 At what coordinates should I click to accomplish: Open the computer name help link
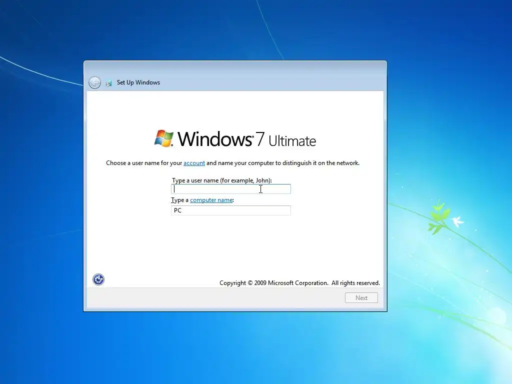(211, 200)
